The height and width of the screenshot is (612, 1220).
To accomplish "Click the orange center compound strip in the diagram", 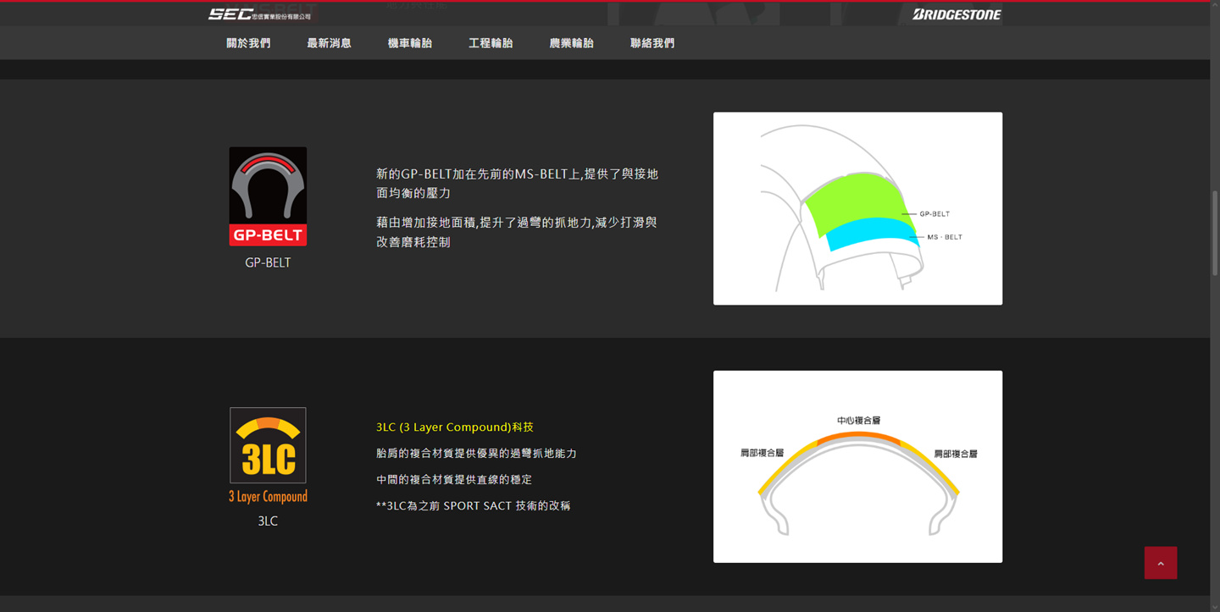I will pyautogui.click(x=858, y=436).
